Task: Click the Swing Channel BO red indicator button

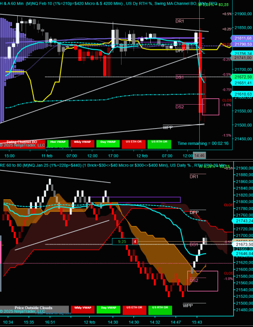Action: click(x=22, y=143)
